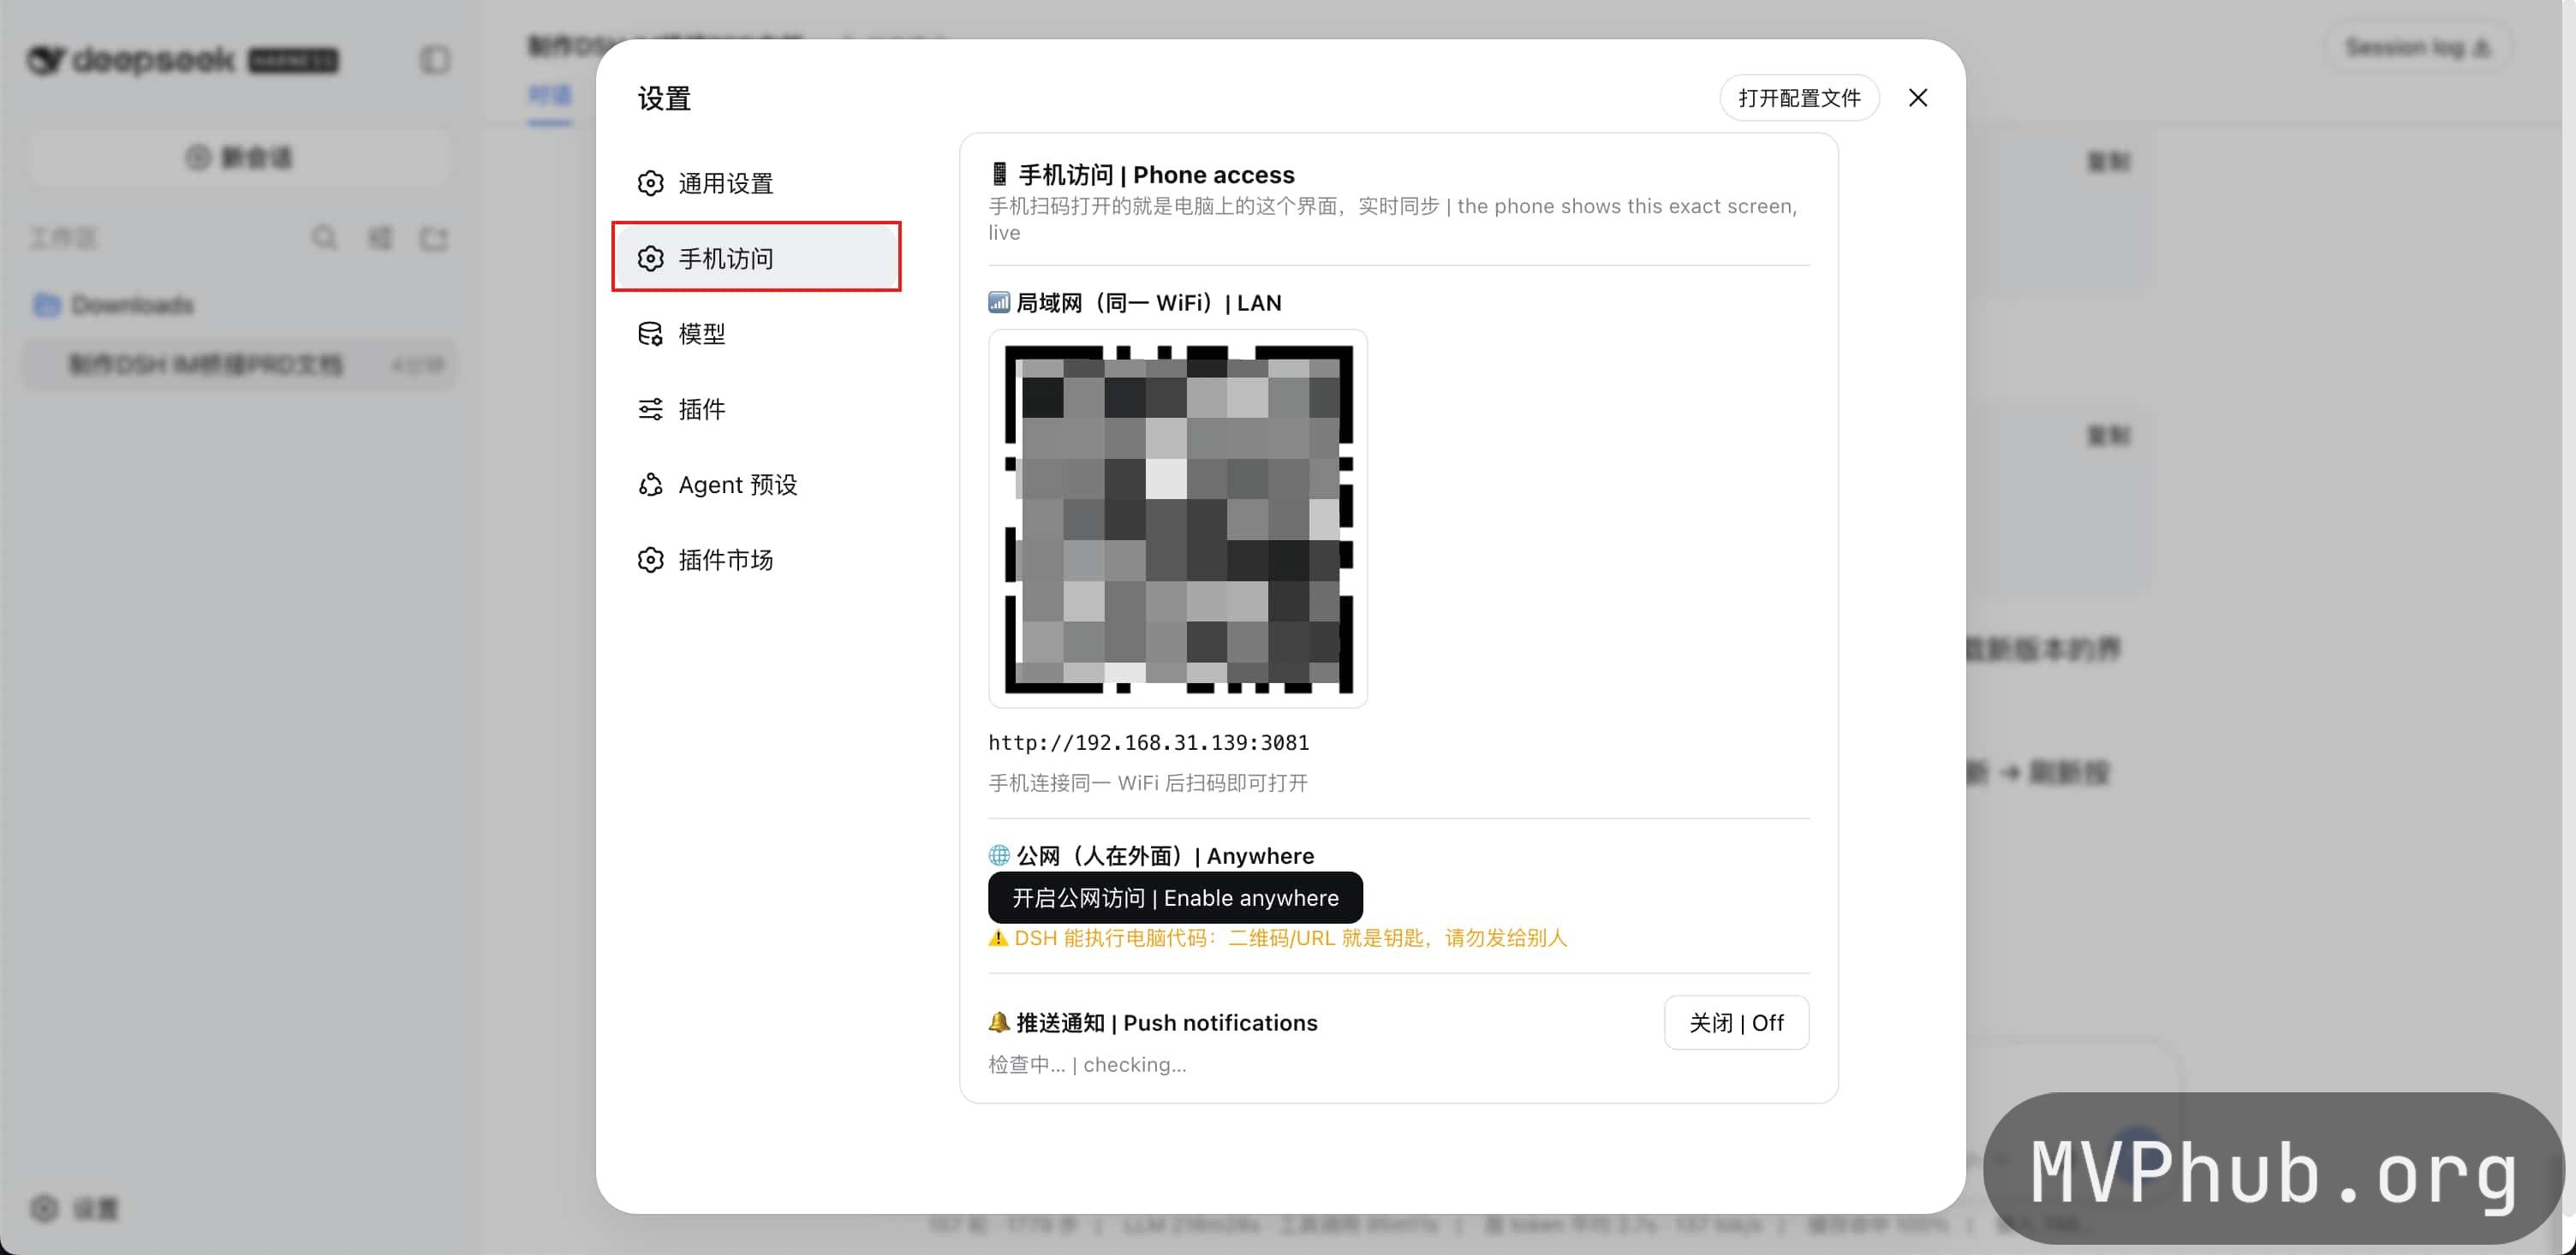Open the Downloads folder in the sidebar

(240, 304)
